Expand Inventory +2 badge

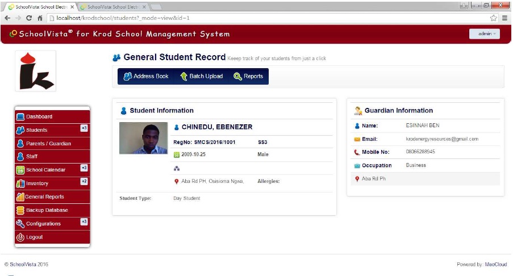coord(84,181)
